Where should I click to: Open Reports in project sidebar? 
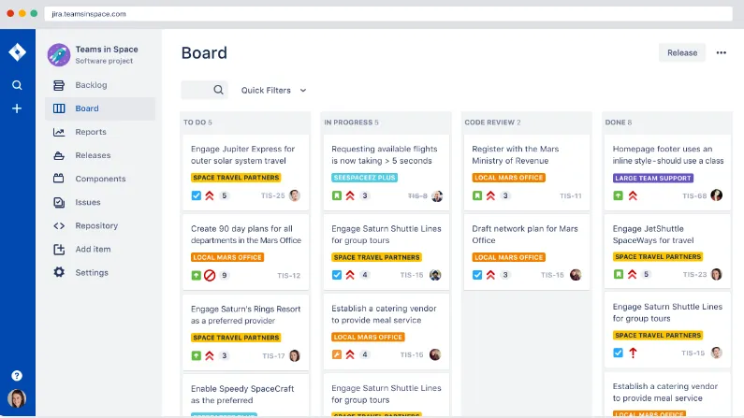coord(100,132)
